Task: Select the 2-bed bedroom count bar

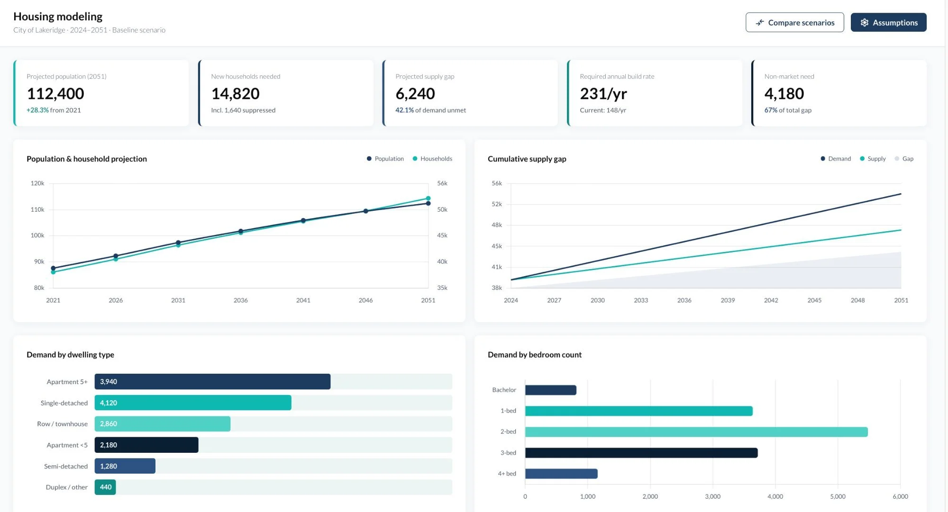Action: click(x=696, y=432)
